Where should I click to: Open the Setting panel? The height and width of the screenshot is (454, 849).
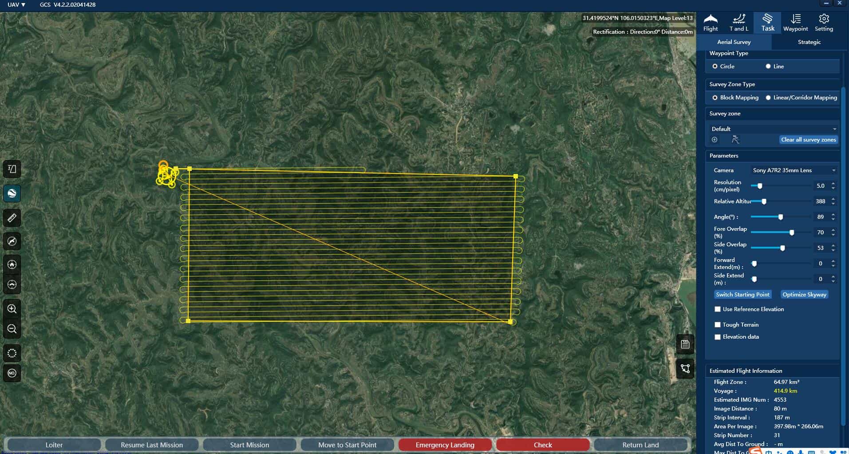click(824, 23)
